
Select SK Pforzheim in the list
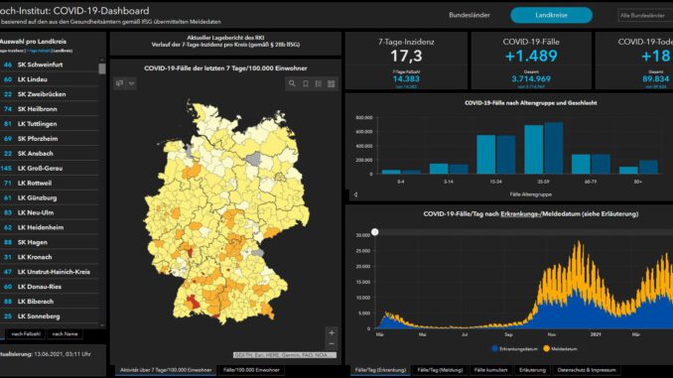point(50,139)
